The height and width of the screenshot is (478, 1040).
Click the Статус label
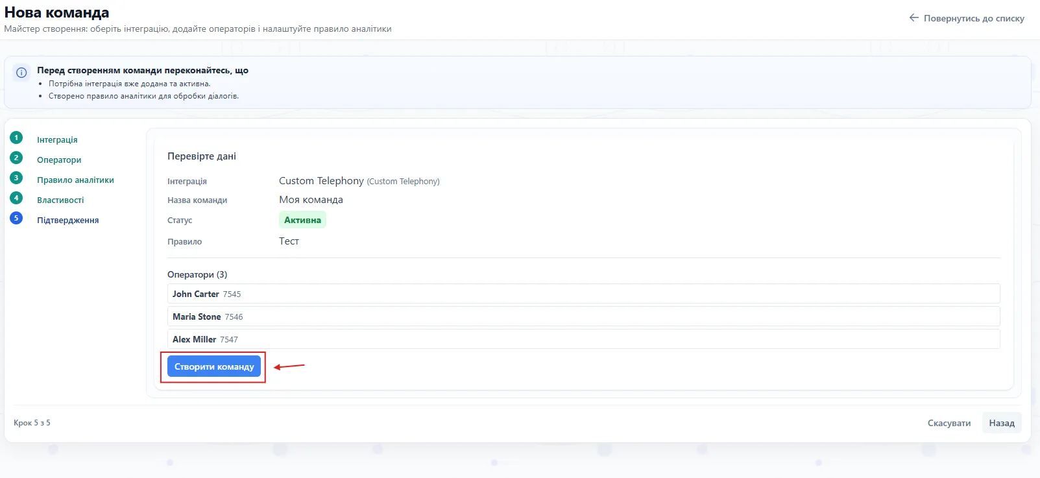point(180,221)
